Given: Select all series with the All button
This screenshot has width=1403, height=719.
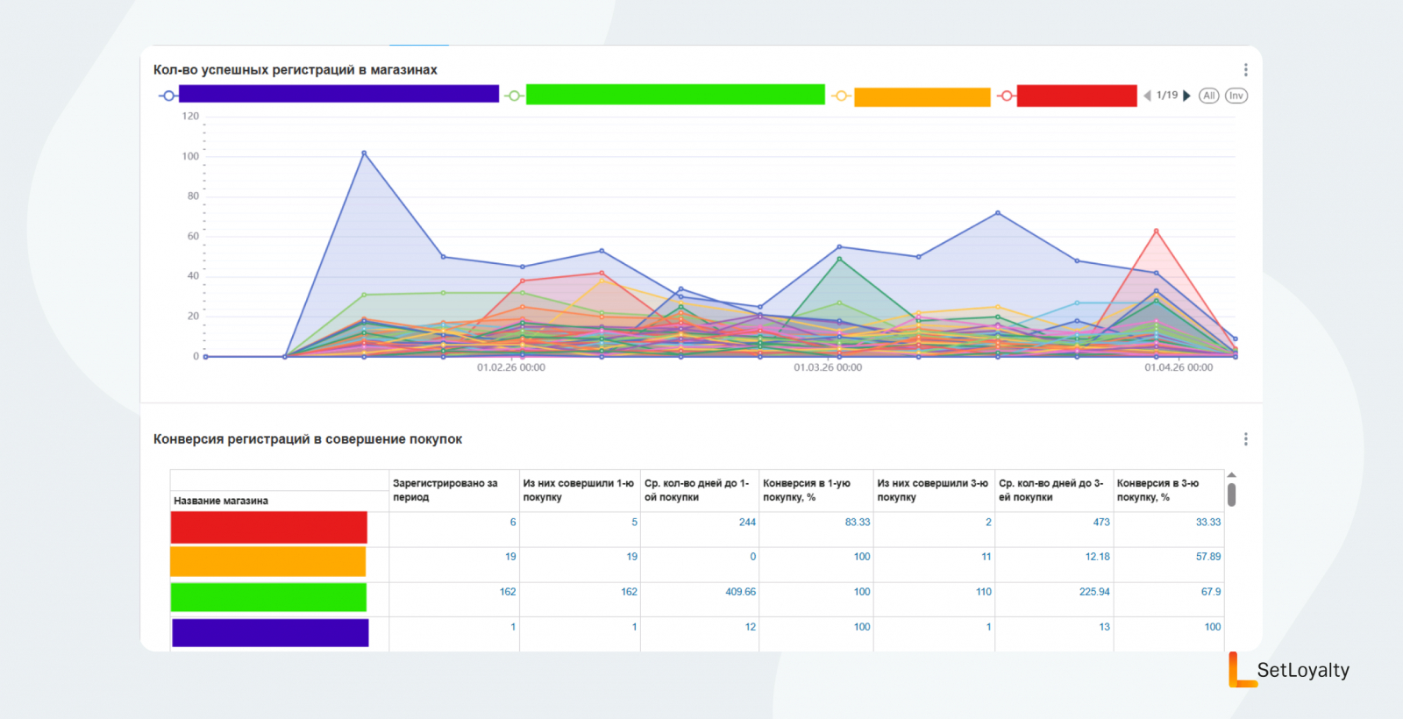Looking at the screenshot, I should (x=1209, y=96).
